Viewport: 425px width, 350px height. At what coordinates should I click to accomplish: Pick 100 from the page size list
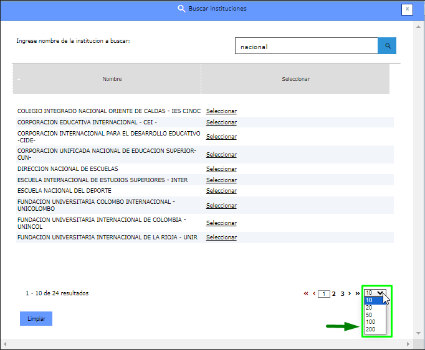click(x=371, y=322)
